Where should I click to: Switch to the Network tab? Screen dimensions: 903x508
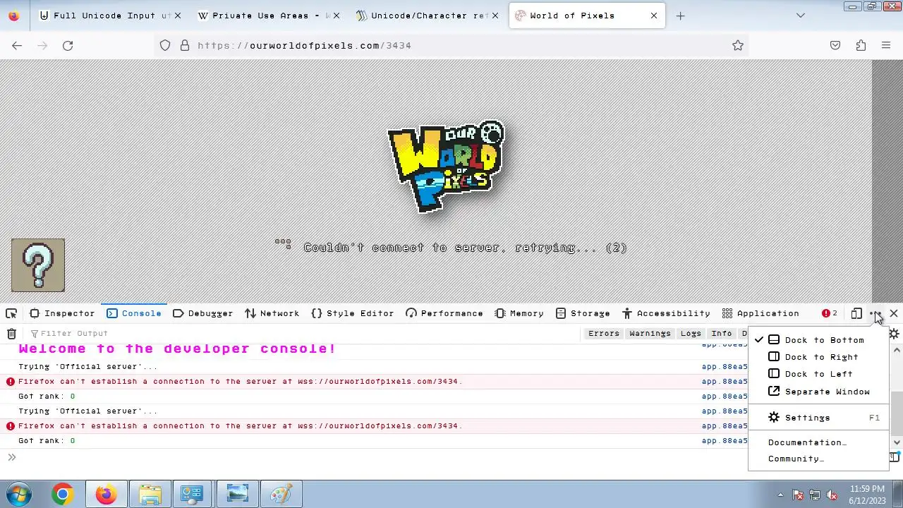coord(272,313)
